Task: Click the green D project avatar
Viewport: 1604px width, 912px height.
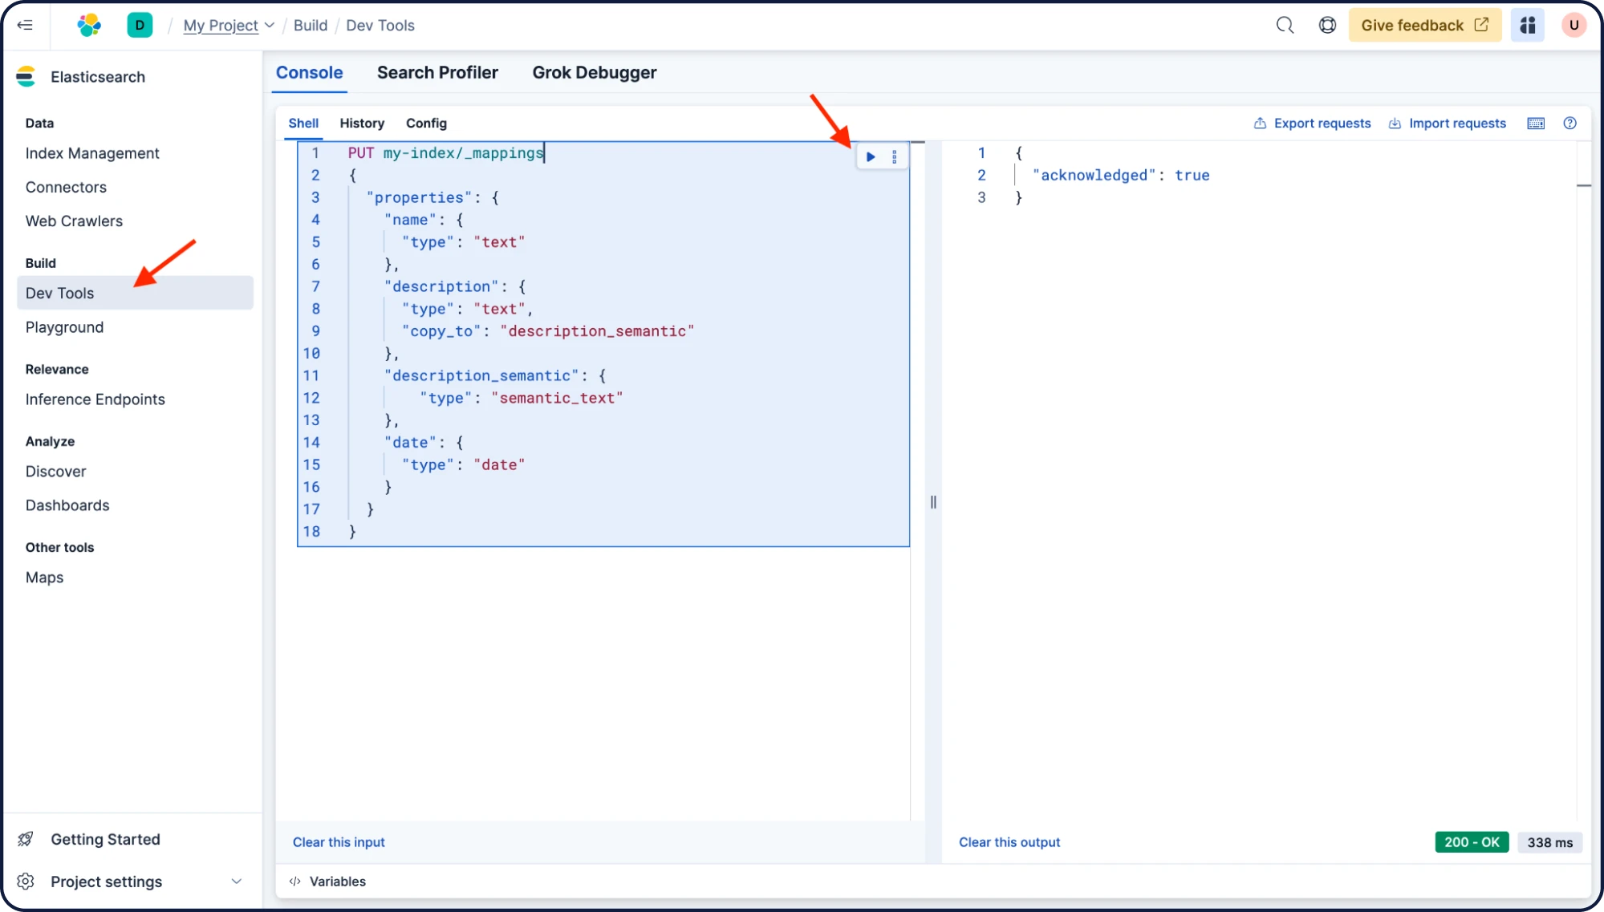Action: point(140,25)
